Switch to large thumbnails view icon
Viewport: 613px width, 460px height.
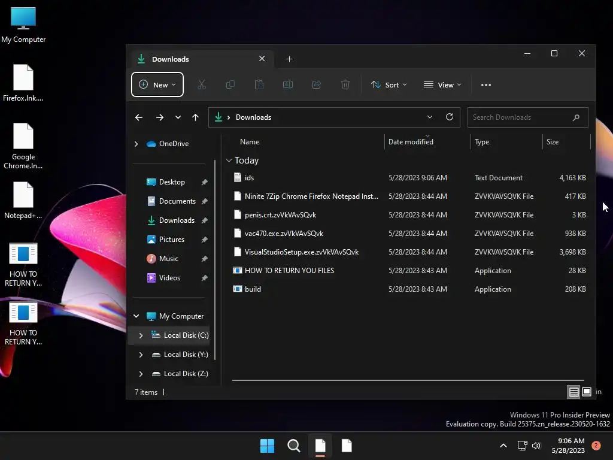point(587,392)
